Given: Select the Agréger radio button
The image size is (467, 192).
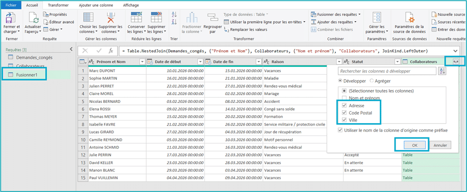Looking at the screenshot, I should pyautogui.click(x=372, y=81).
